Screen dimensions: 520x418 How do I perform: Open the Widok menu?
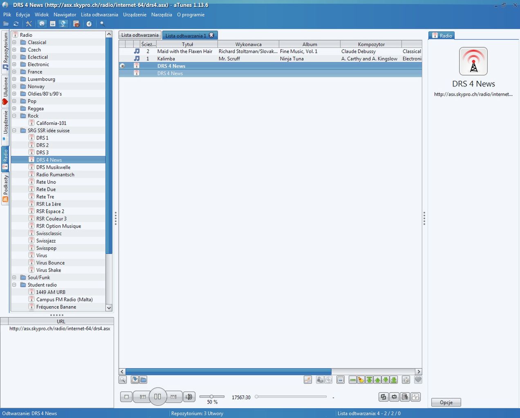point(42,15)
